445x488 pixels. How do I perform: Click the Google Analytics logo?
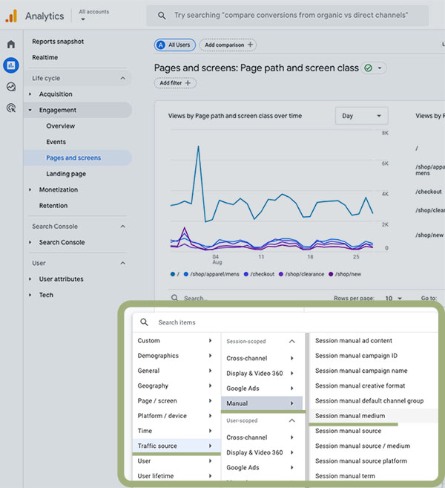[x=11, y=16]
